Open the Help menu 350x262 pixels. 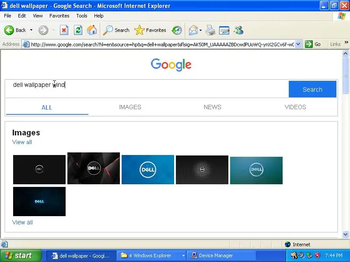coord(99,16)
